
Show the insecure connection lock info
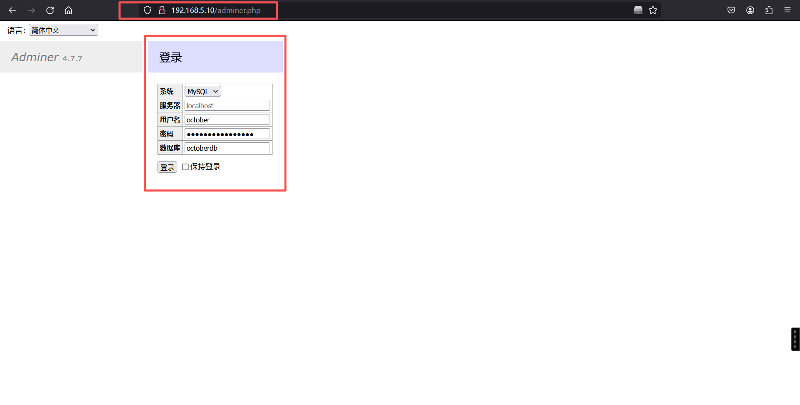click(x=162, y=10)
